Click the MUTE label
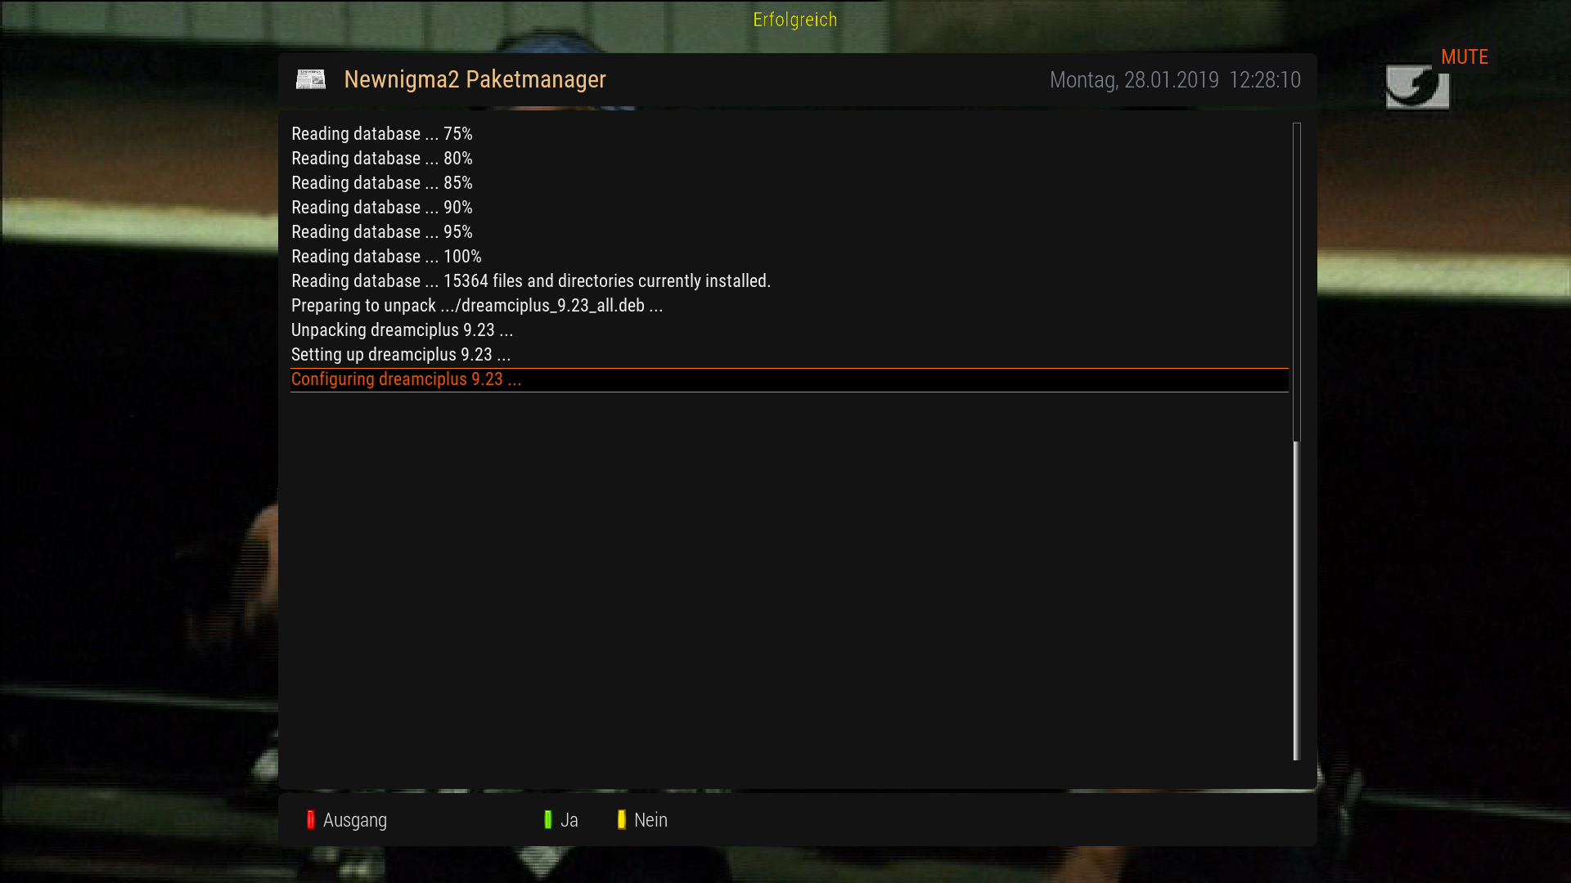 1465,57
